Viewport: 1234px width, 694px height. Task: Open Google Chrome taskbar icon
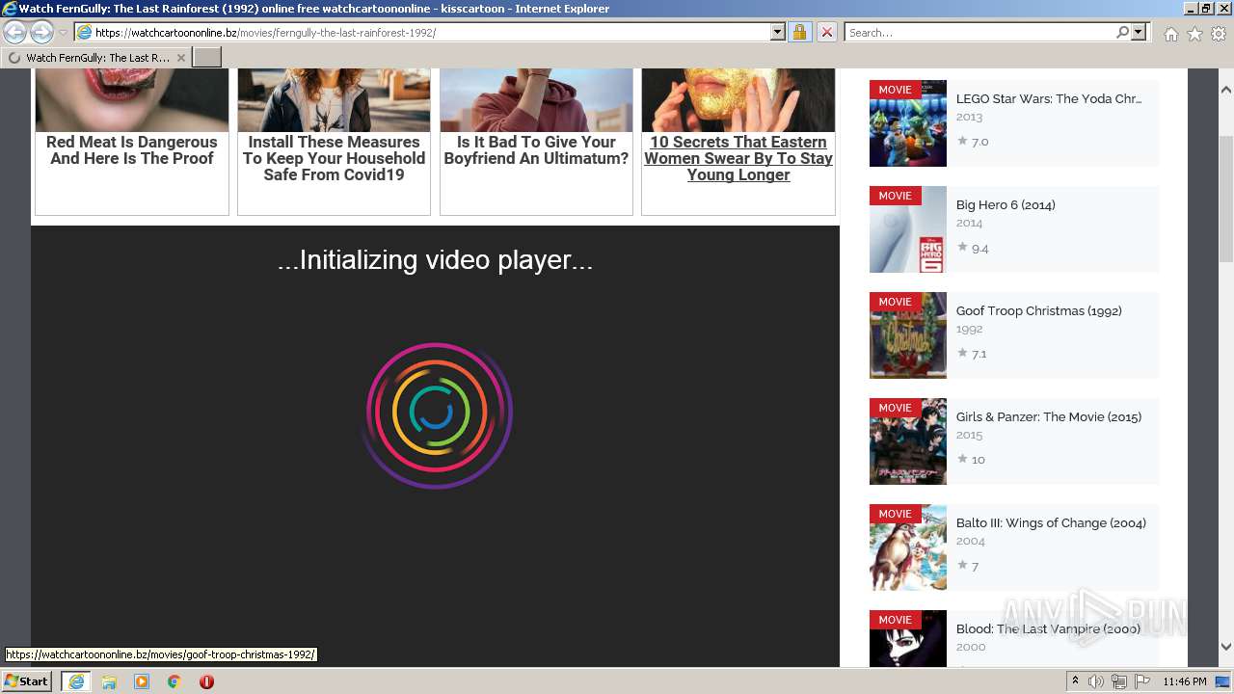coord(174,681)
